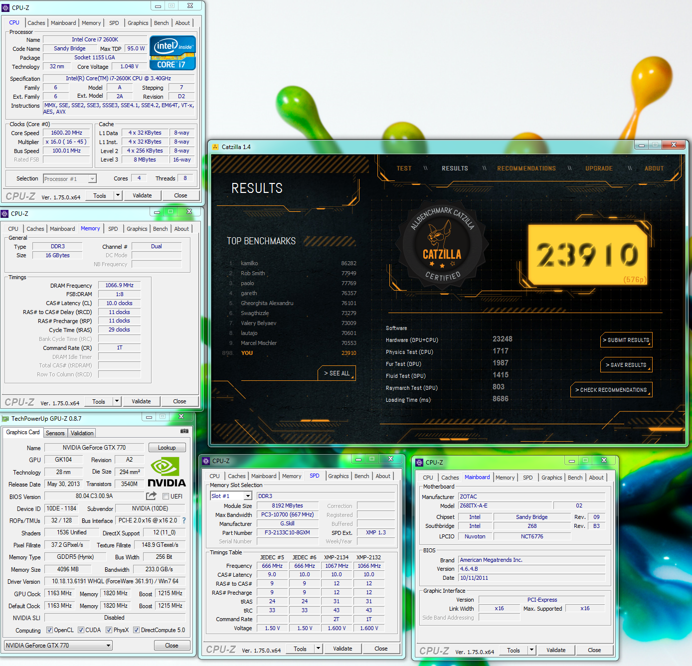Close the Catzilla 1.4 window

pyautogui.click(x=674, y=145)
